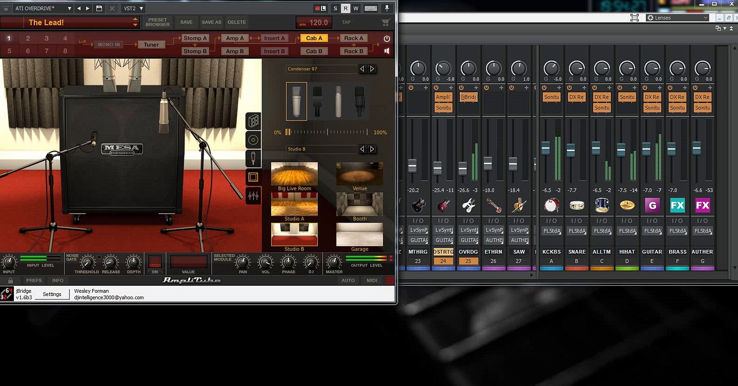Screen dimensions: 738x386
Task: Switch to preset slot 2
Action: [x=28, y=39]
